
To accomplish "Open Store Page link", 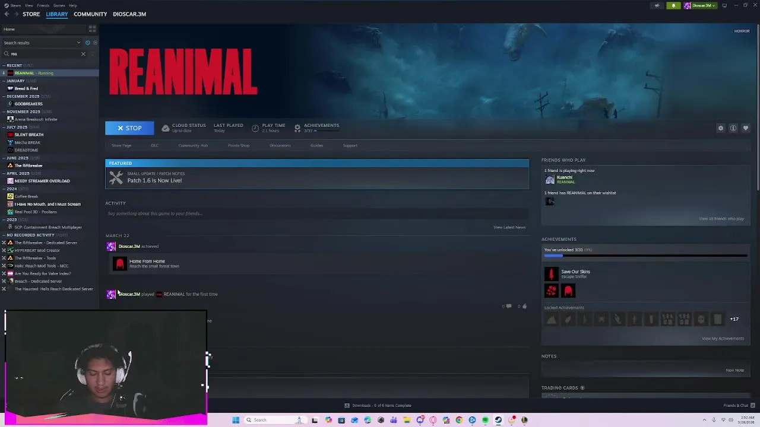I will (x=121, y=145).
